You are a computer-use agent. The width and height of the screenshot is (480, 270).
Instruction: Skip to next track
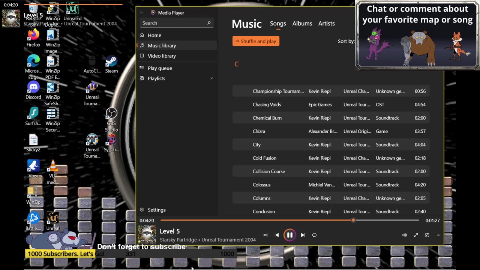tap(303, 235)
